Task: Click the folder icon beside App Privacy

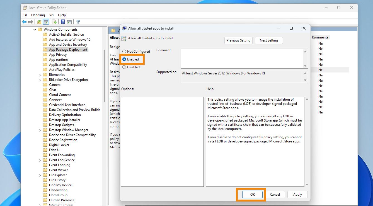Action: [x=45, y=55]
